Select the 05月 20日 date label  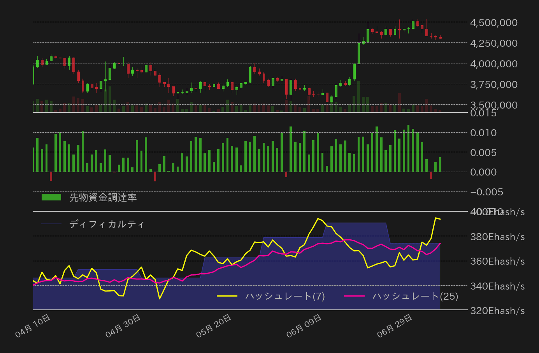(x=214, y=326)
